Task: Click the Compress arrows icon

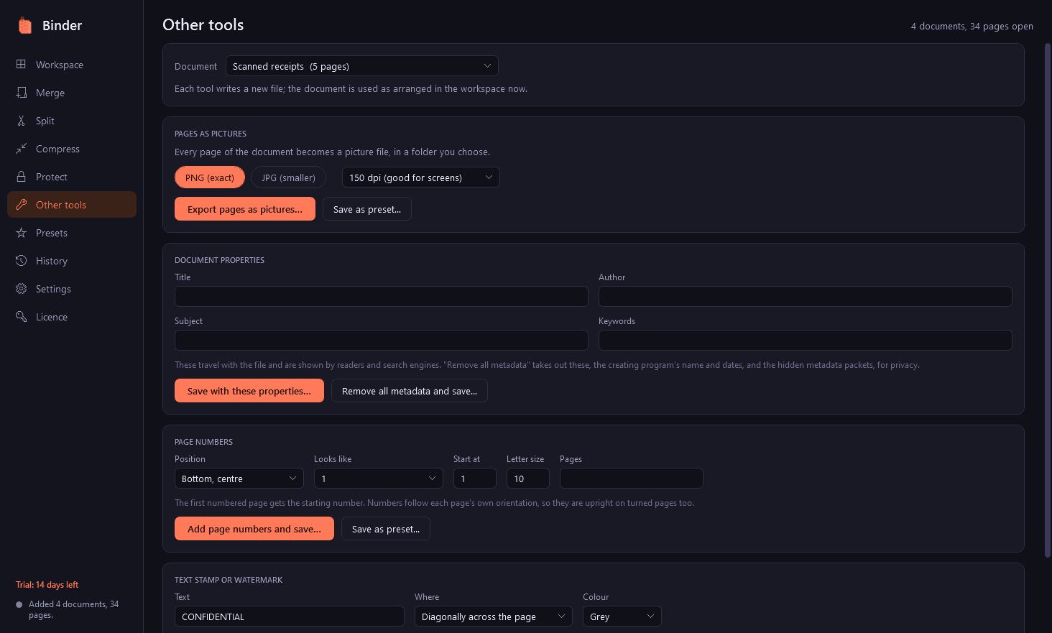Action: tap(21, 149)
